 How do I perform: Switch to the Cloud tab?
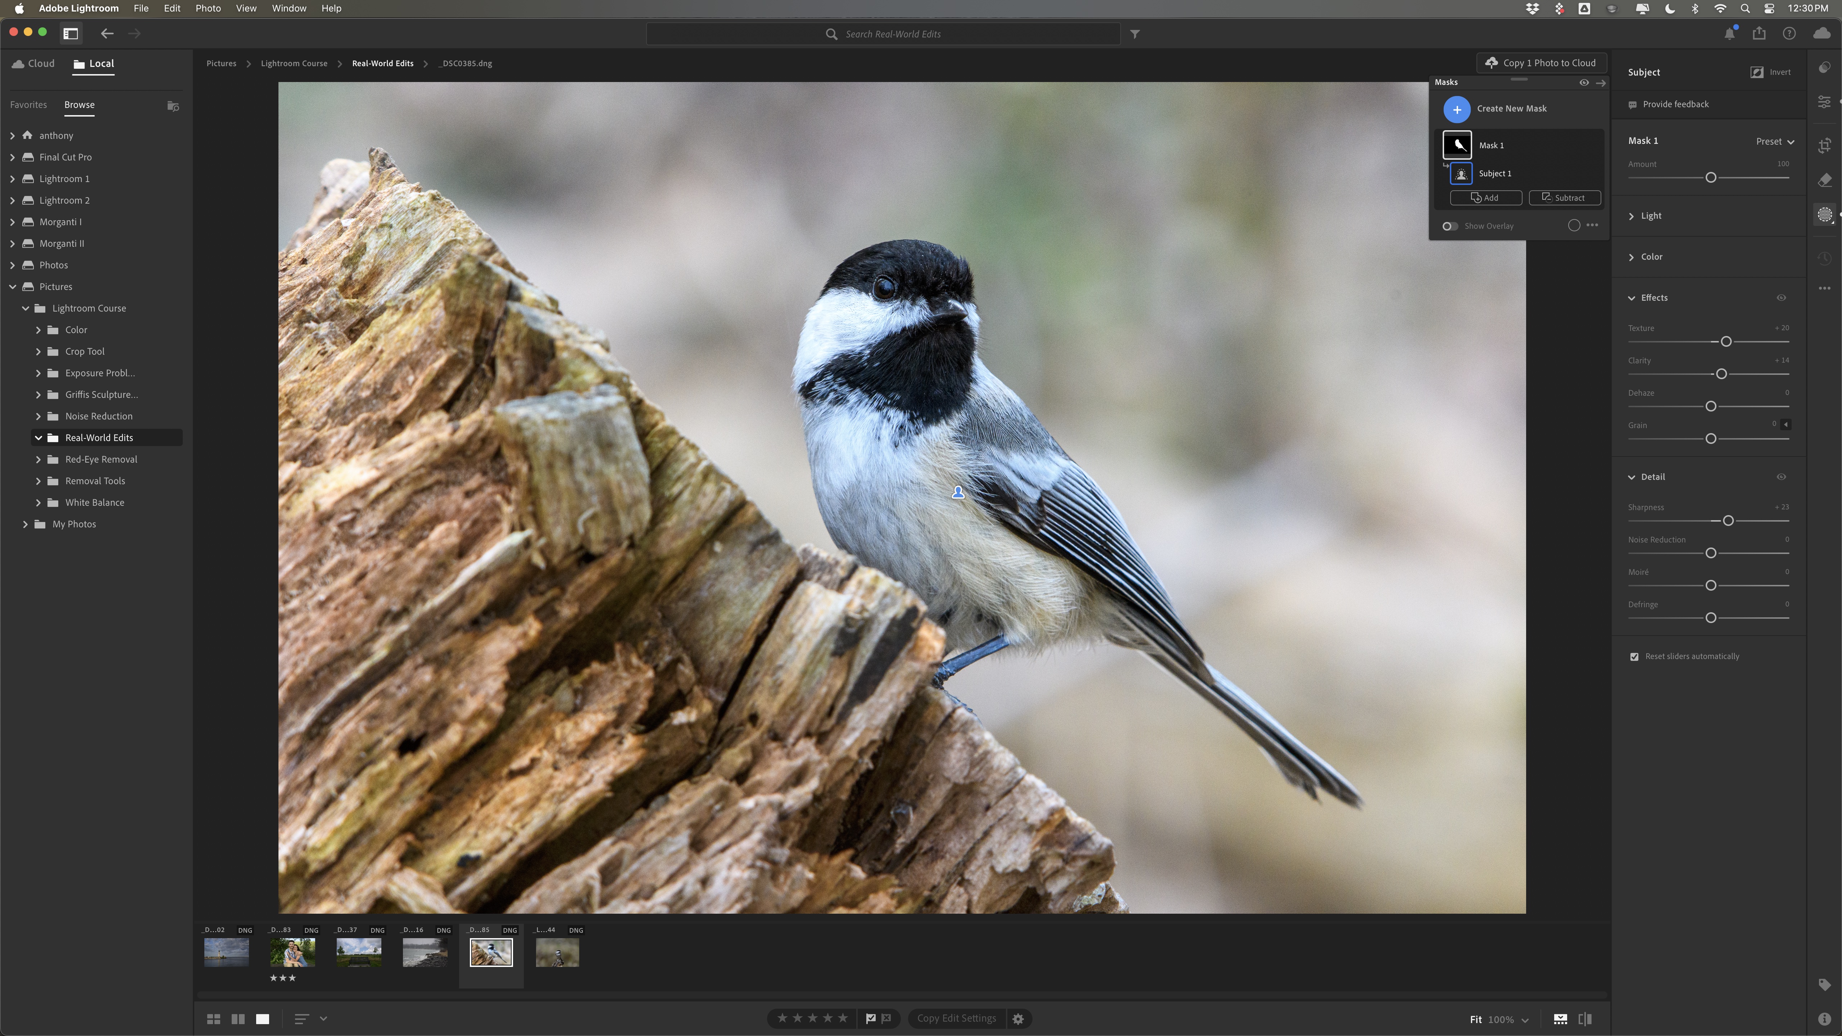(33, 64)
